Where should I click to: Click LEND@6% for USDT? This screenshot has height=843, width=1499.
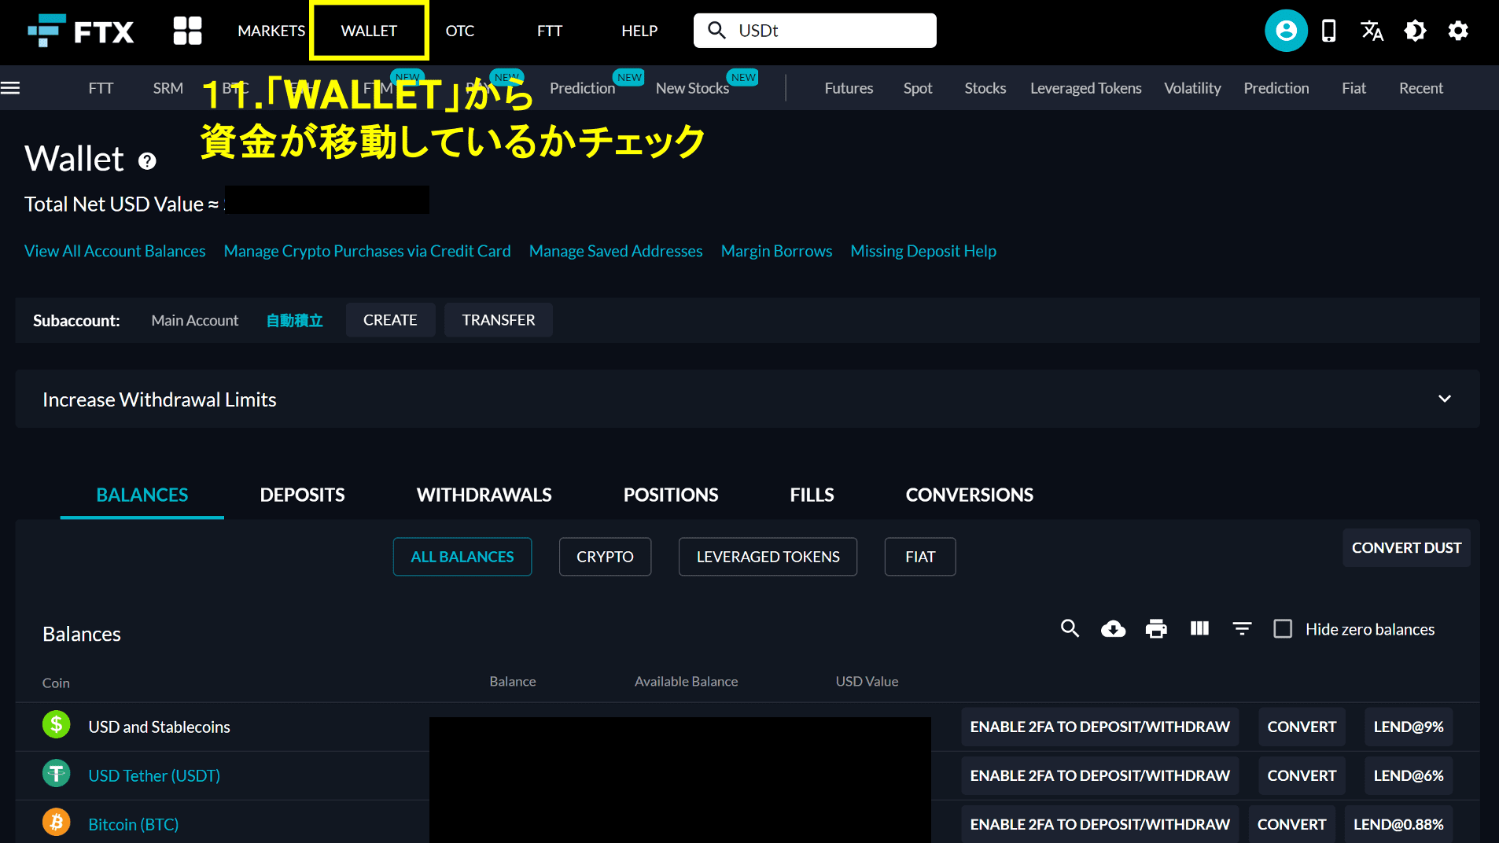1409,775
